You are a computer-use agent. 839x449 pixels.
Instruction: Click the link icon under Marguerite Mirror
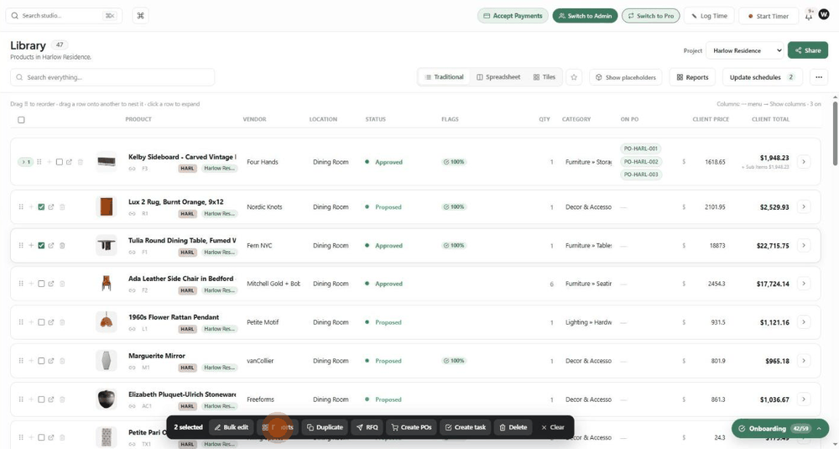tap(132, 368)
